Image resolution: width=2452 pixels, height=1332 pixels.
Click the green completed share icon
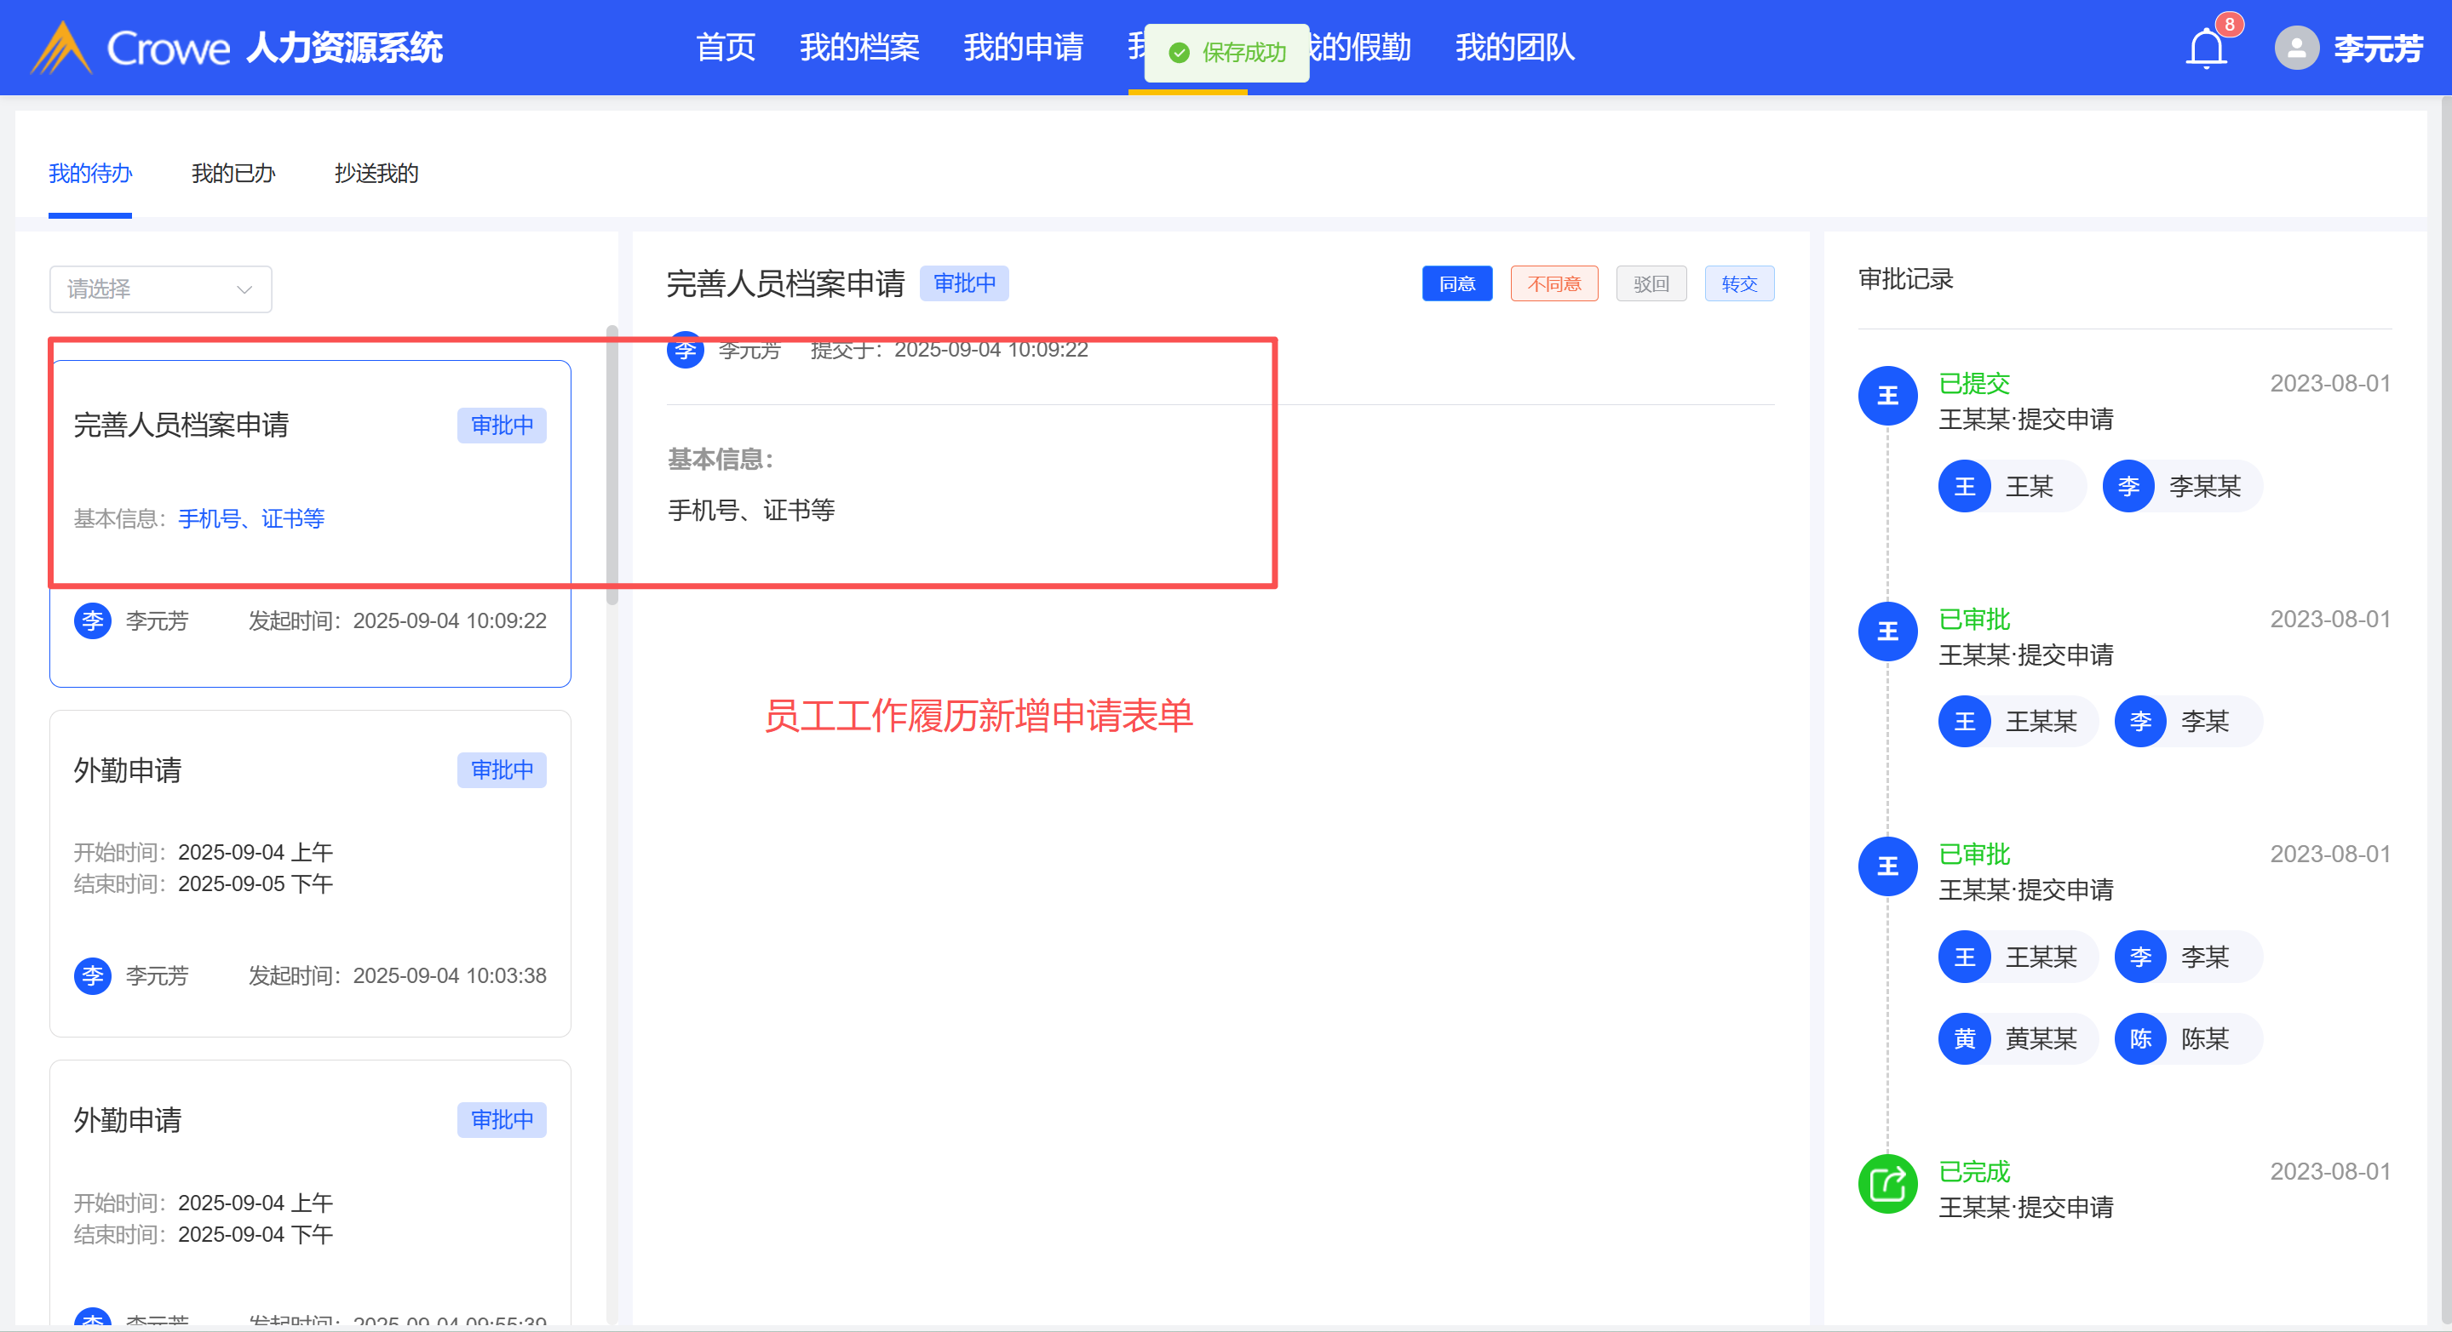coord(1886,1184)
